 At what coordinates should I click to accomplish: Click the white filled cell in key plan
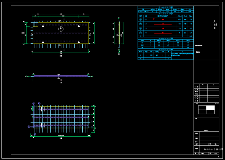(x=210, y=108)
